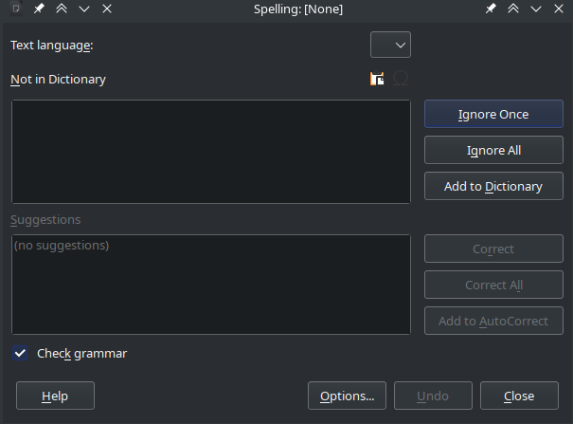Viewport: 573px width, 424px height.
Task: Click the Paste clipboard icon
Action: 377,79
